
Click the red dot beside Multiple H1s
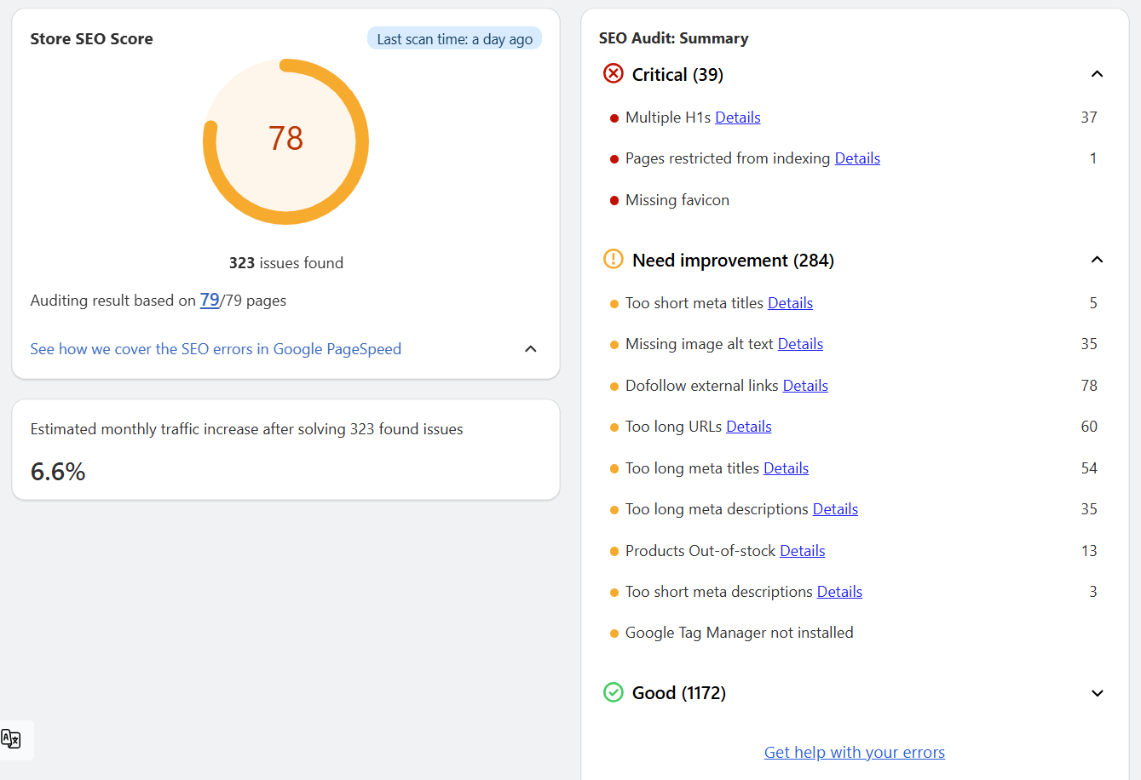pos(615,118)
